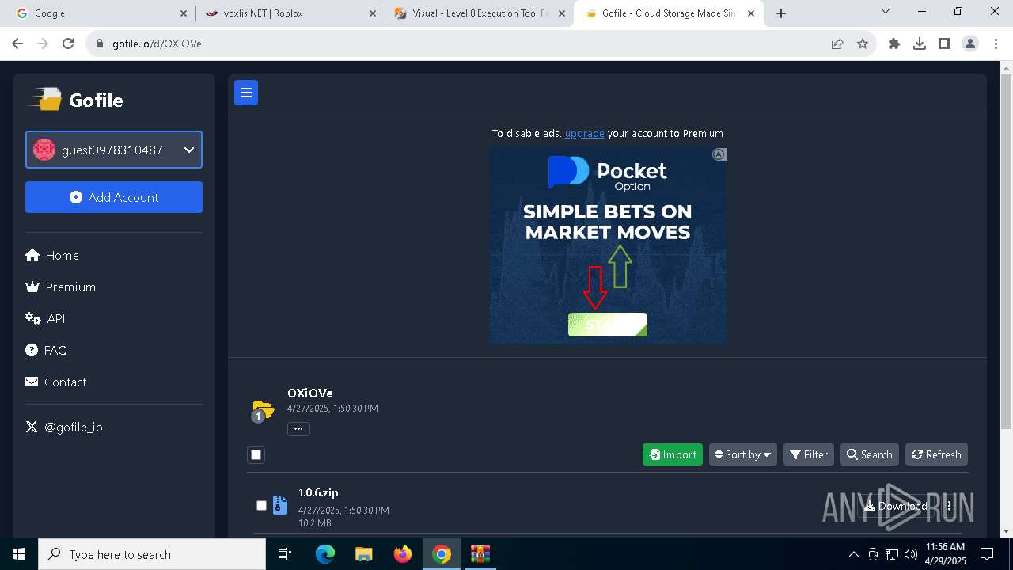
Task: Toggle the blue hamburger sidebar menu
Action: [246, 93]
